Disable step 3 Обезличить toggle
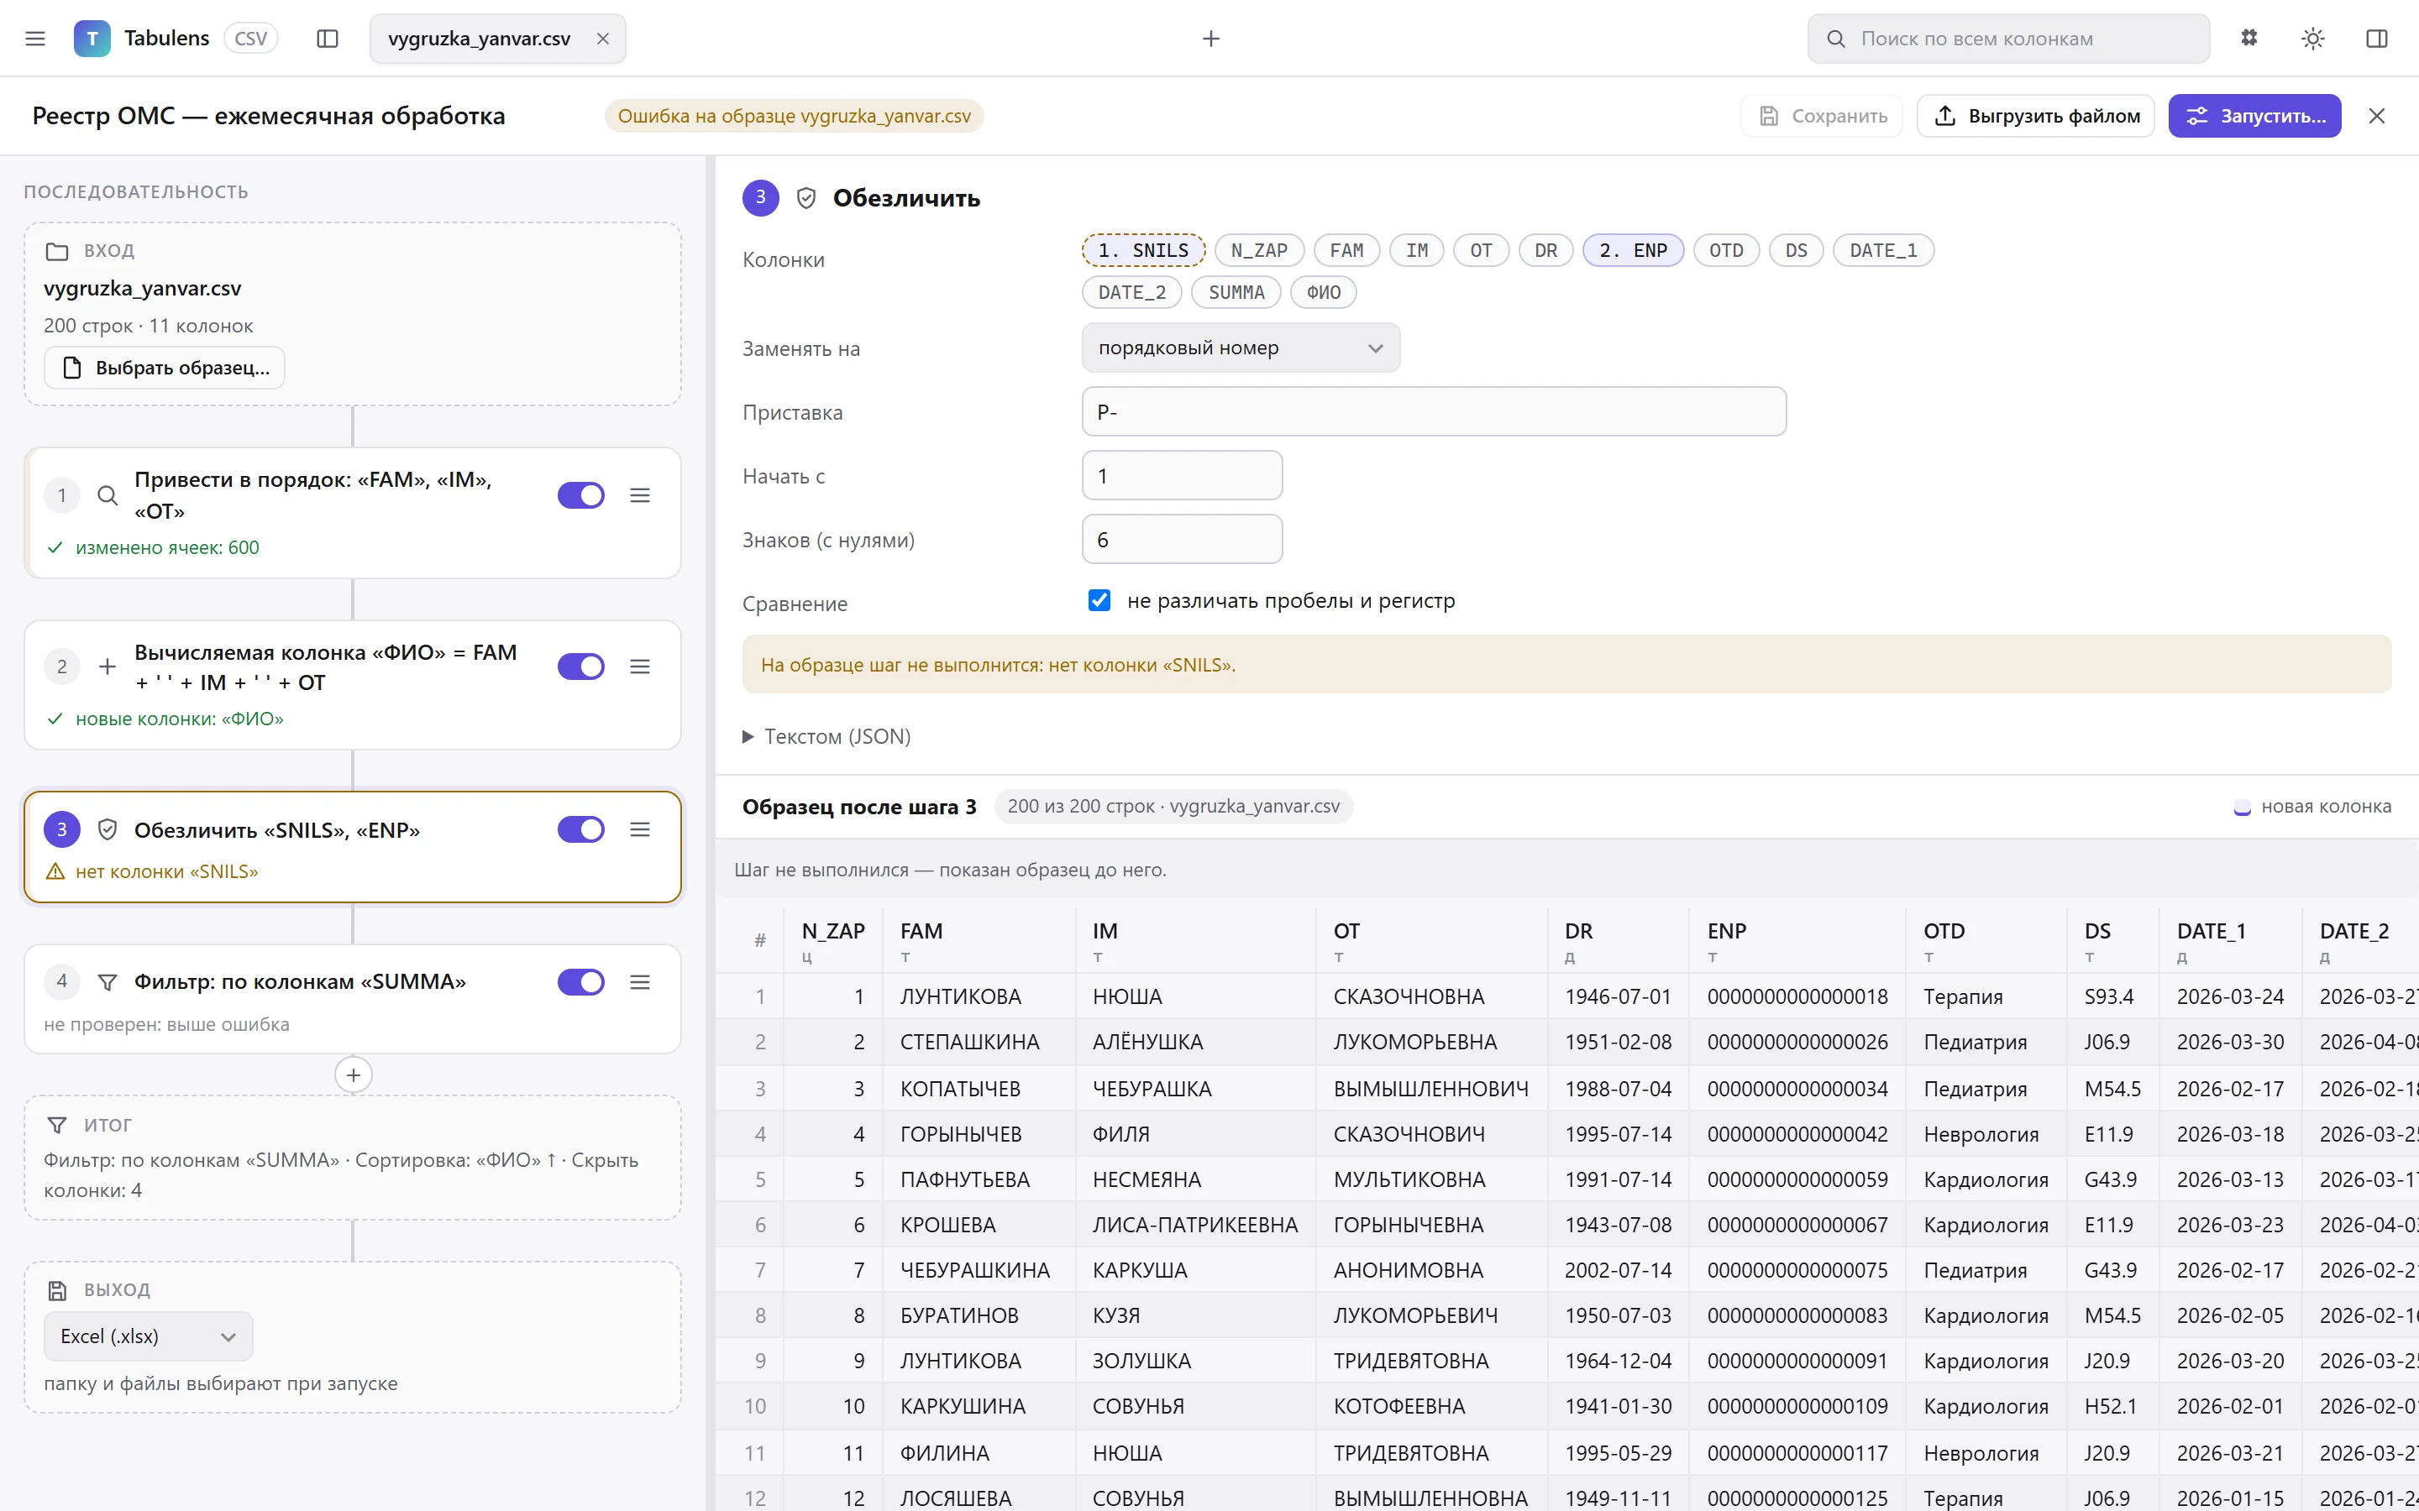2419x1511 pixels. pos(580,829)
